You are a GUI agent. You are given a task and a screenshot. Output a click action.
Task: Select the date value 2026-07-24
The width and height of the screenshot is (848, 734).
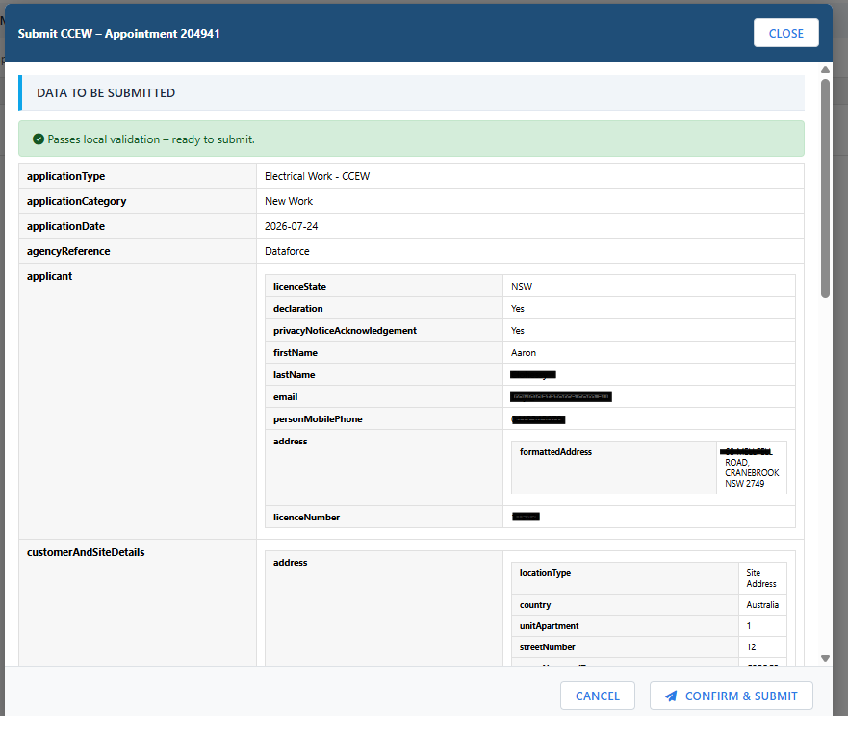point(291,226)
